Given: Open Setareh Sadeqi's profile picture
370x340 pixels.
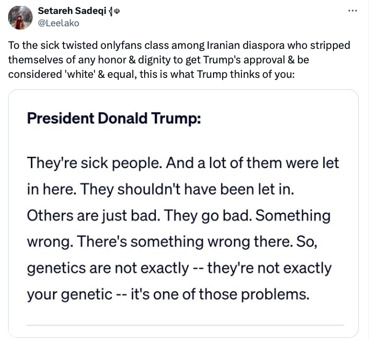Looking at the screenshot, I should click(x=20, y=17).
